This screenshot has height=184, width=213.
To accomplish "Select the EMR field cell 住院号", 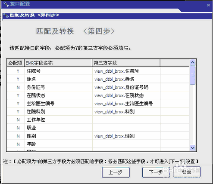I will tap(59, 71).
